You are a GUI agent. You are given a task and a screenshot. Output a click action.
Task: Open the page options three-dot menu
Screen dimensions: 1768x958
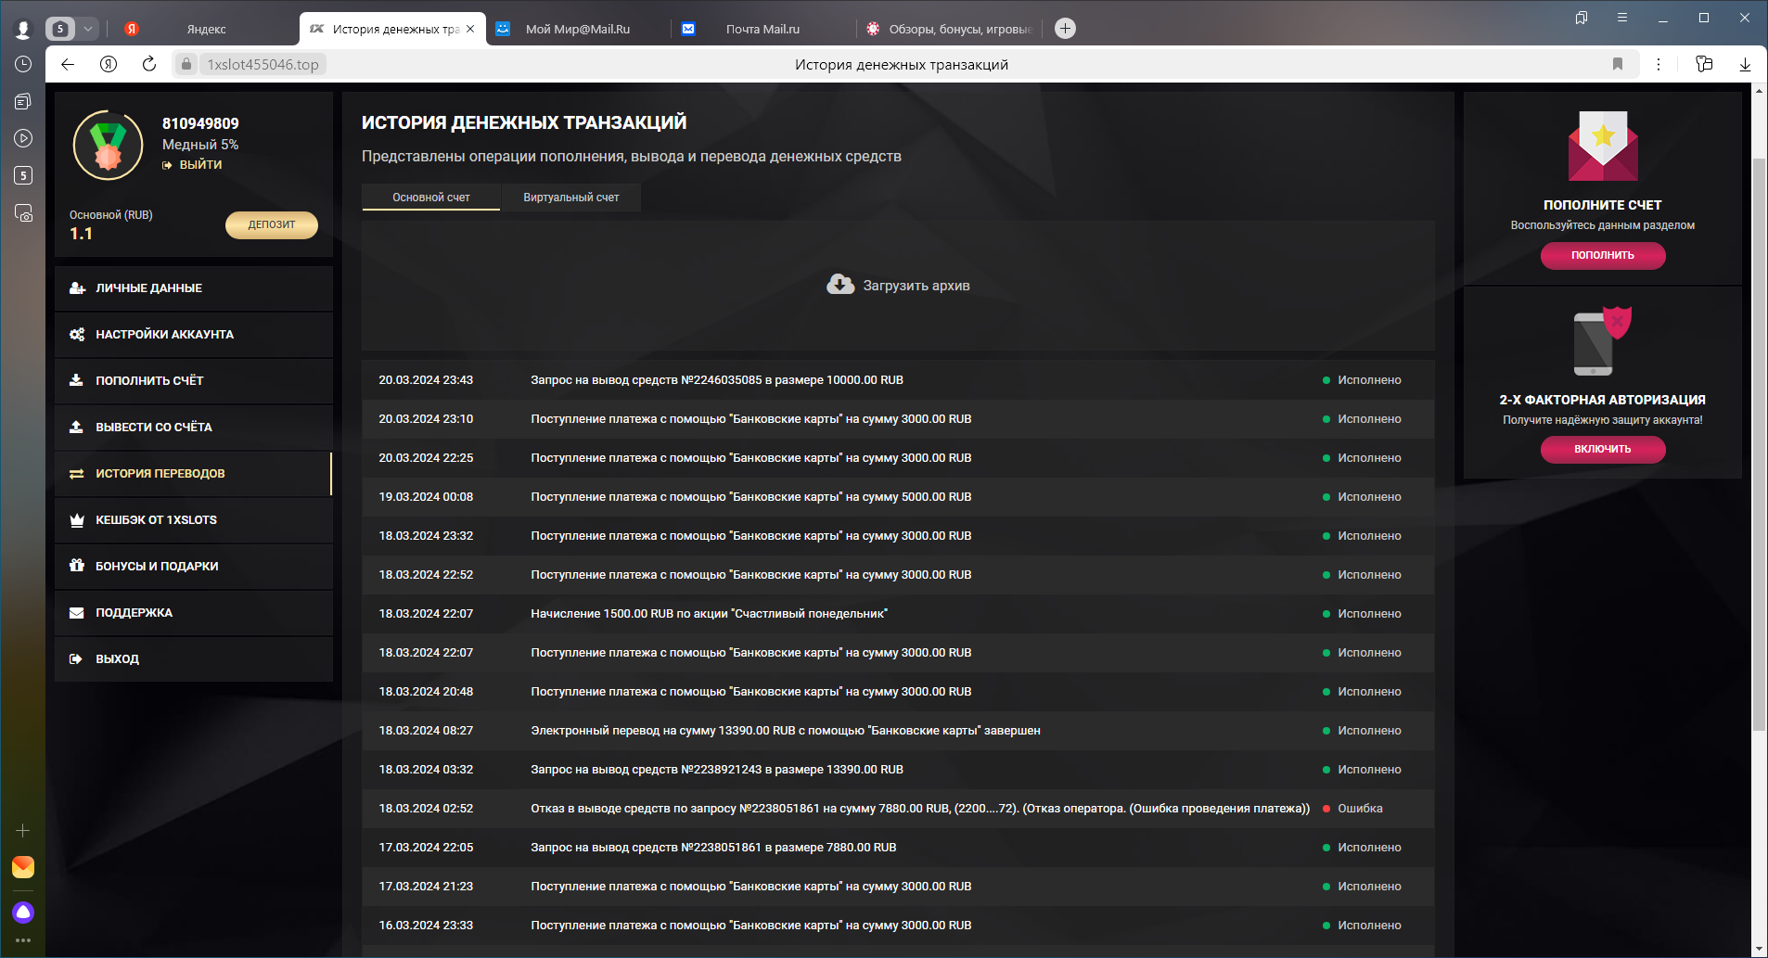[x=1659, y=64]
